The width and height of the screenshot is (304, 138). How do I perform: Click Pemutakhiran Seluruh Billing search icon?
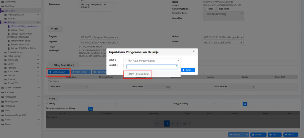tap(91, 109)
